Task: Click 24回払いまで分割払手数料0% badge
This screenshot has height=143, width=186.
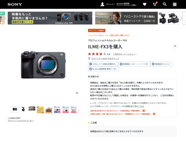Action: pos(103,64)
